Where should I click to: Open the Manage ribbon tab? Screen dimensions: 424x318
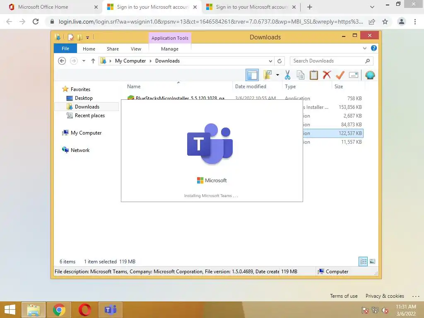click(170, 49)
